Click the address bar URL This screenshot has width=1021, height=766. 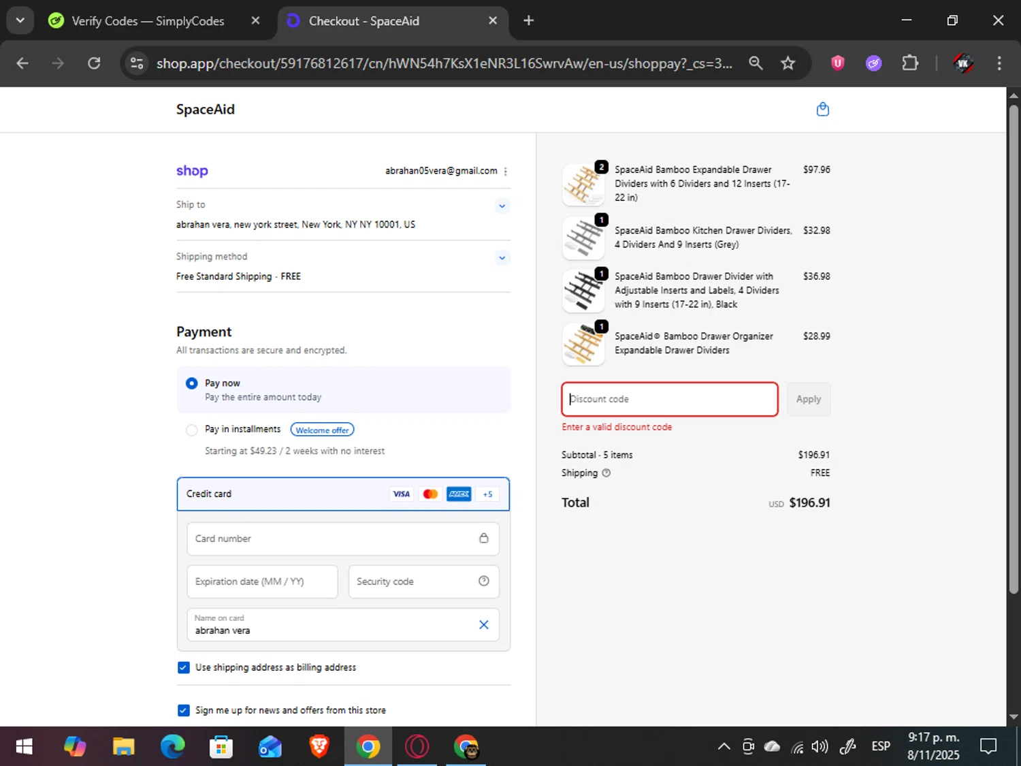pyautogui.click(x=444, y=63)
